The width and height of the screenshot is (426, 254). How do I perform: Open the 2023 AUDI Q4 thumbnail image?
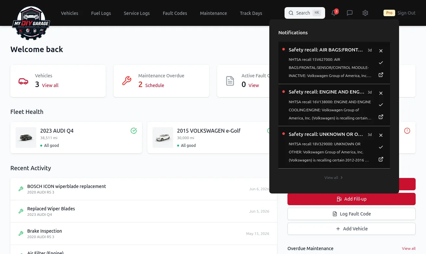point(26,138)
